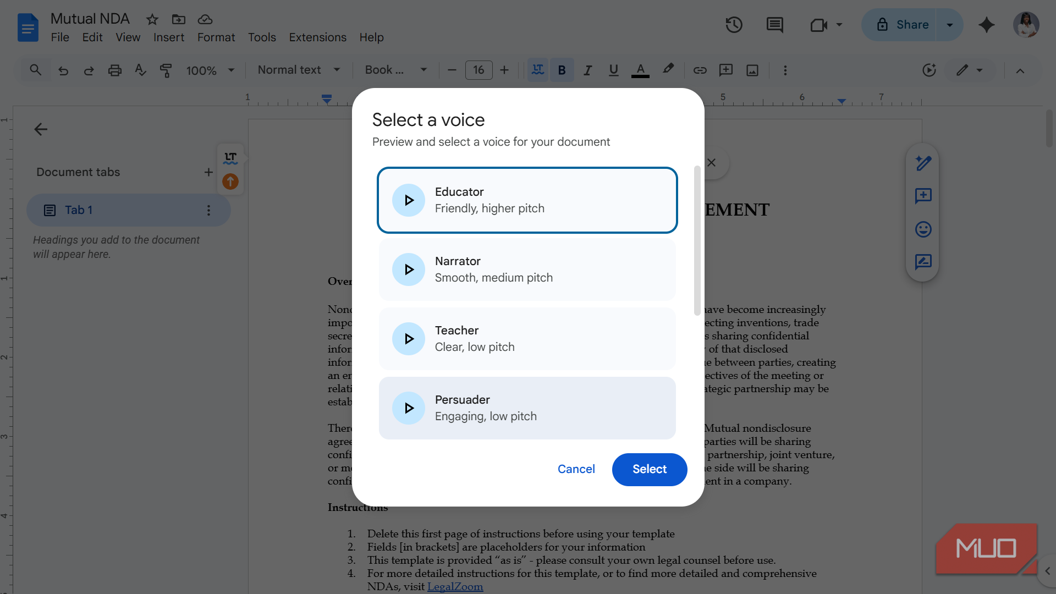This screenshot has height=594, width=1056.
Task: Open the Insert menu
Action: click(169, 37)
